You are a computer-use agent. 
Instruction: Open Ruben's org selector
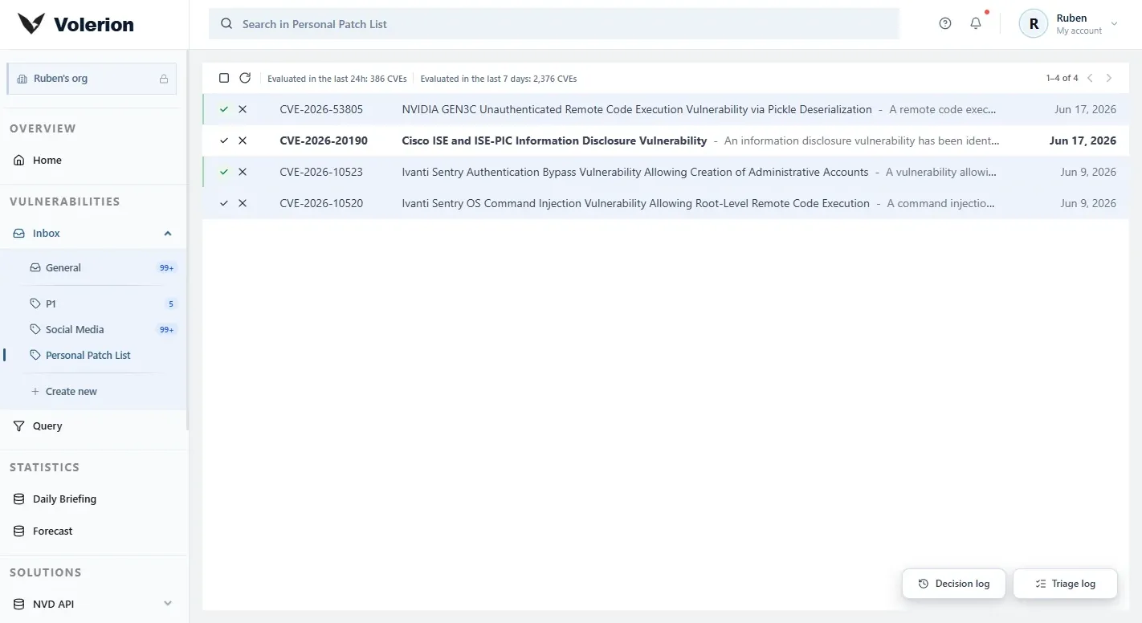click(x=92, y=79)
